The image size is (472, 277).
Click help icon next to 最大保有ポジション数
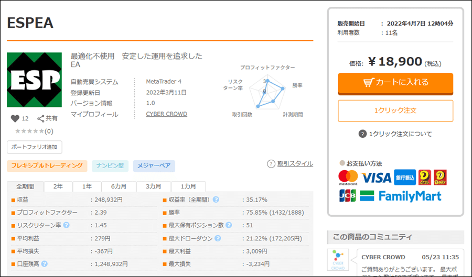click(x=229, y=225)
